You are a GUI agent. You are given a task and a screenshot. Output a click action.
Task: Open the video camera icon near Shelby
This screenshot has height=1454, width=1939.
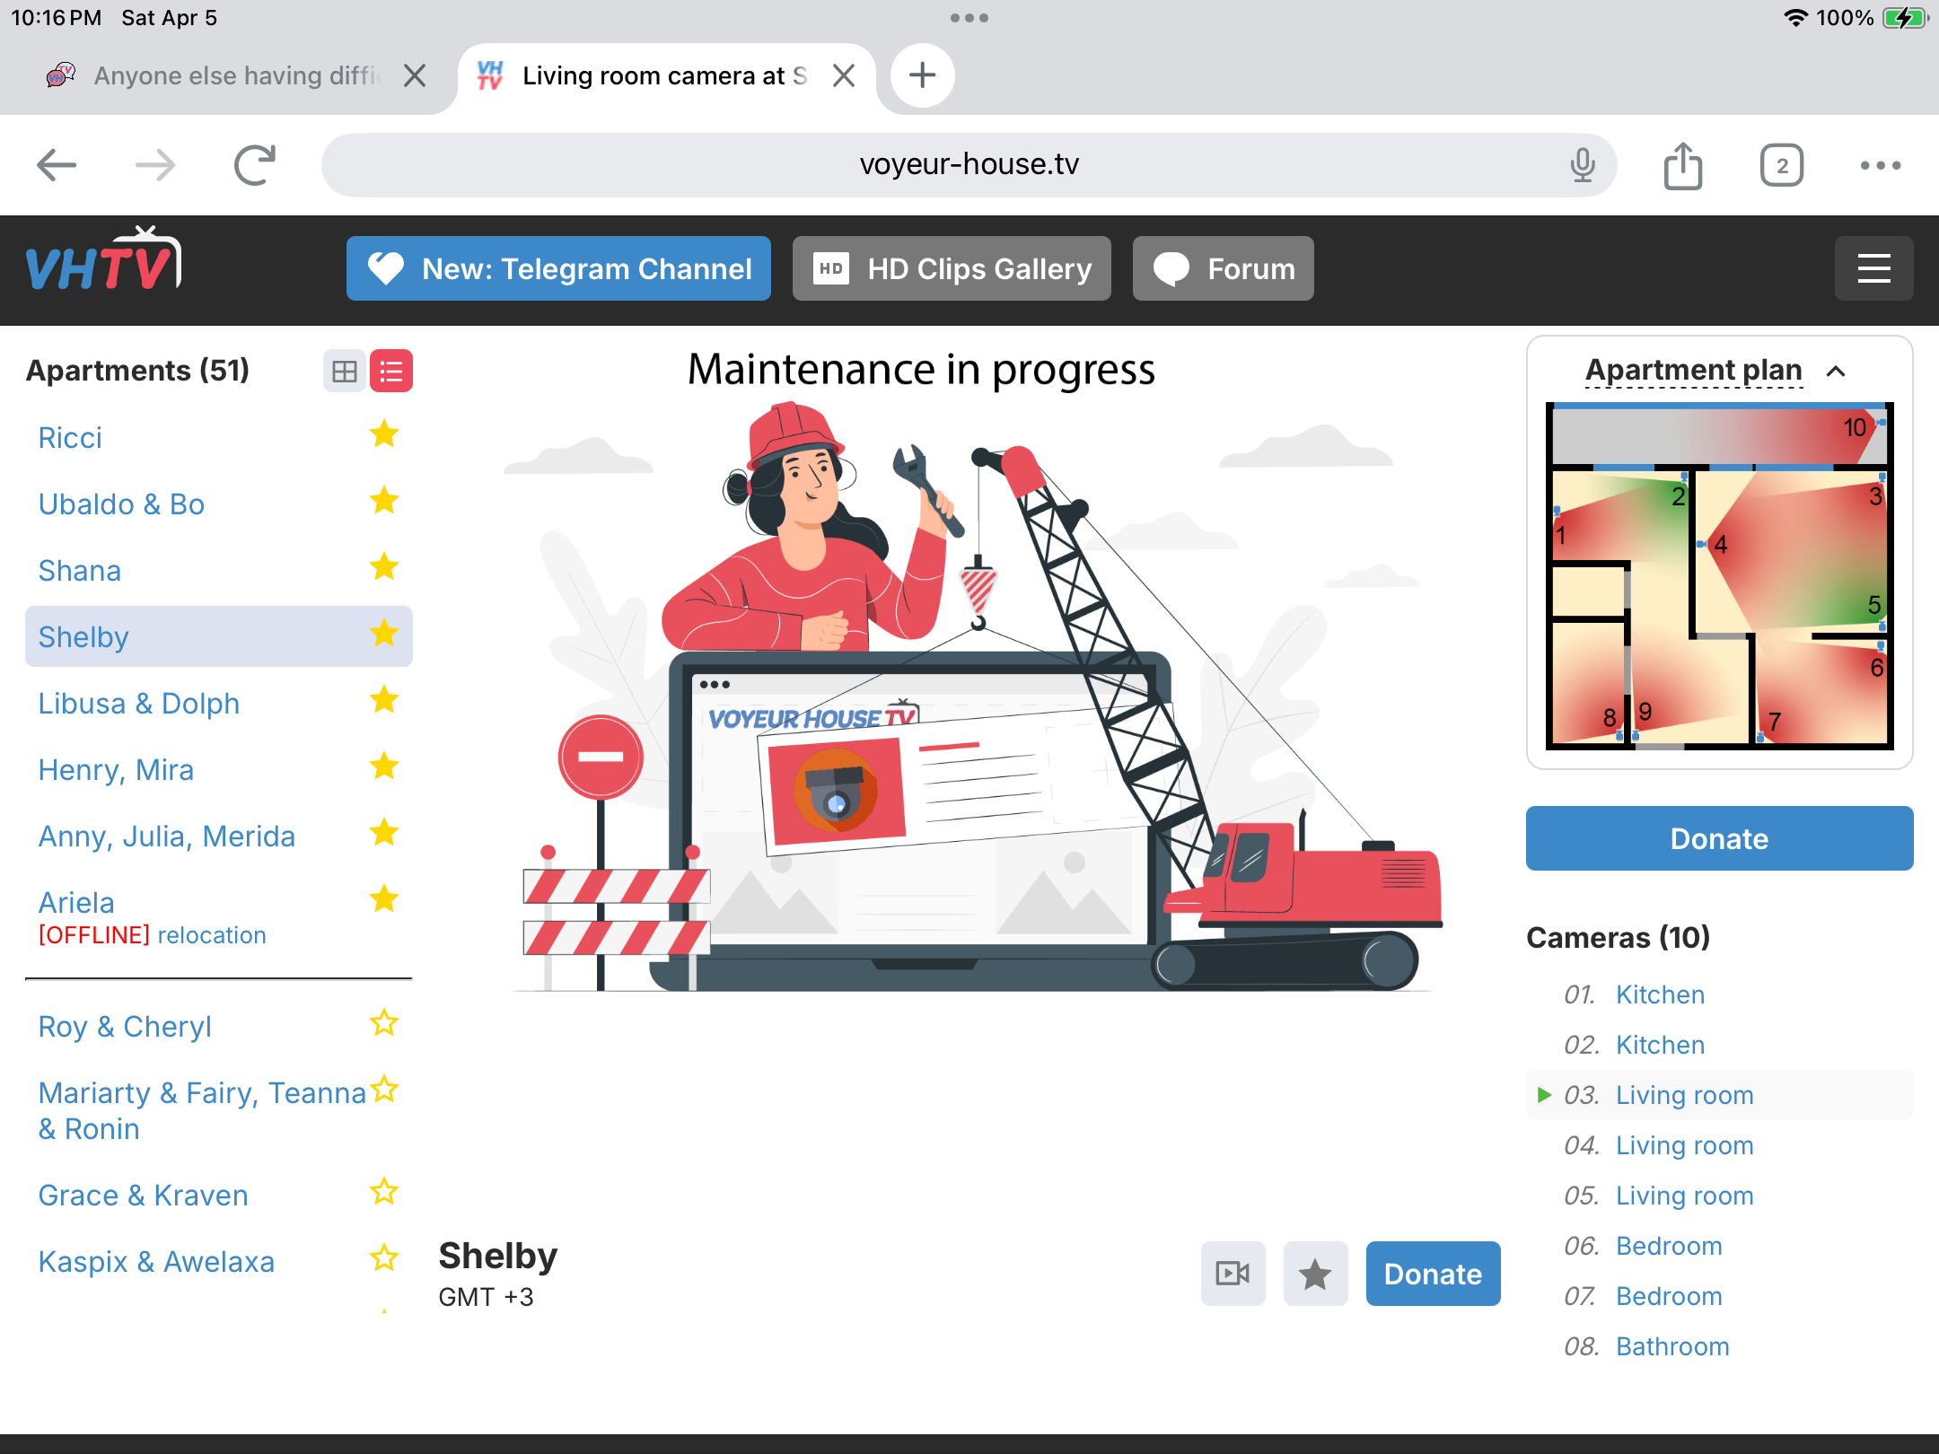(1233, 1274)
